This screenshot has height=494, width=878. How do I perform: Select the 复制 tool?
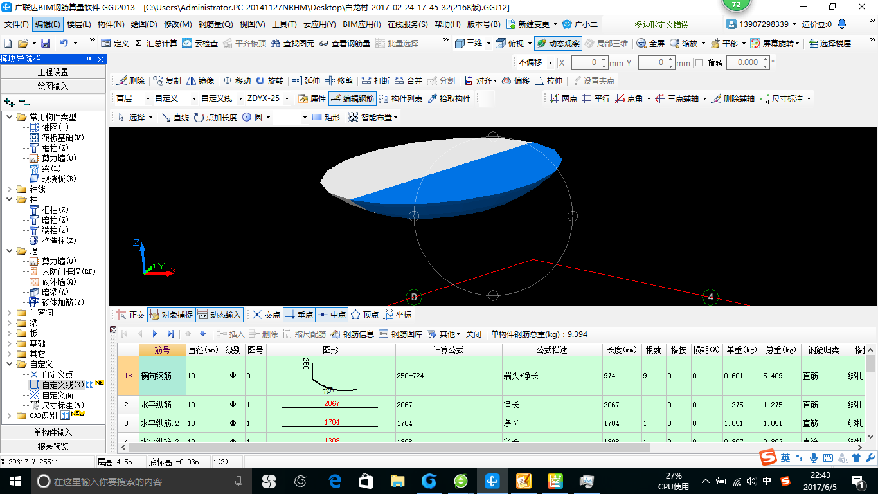coord(167,80)
